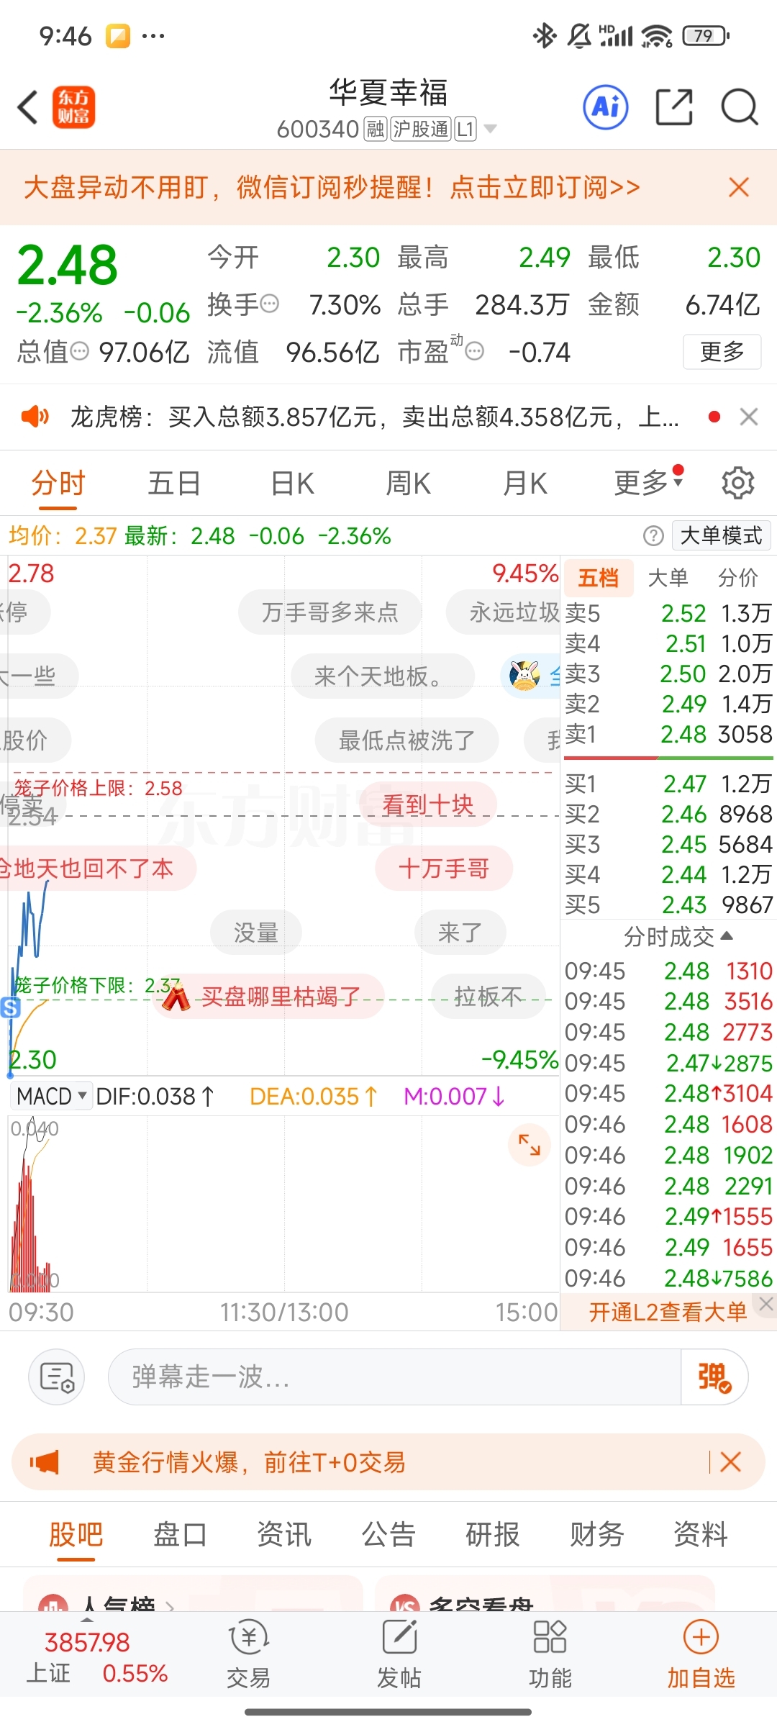777x1727 pixels.
Task: Tap the 十万手哥 comment bubble
Action: coord(444,868)
